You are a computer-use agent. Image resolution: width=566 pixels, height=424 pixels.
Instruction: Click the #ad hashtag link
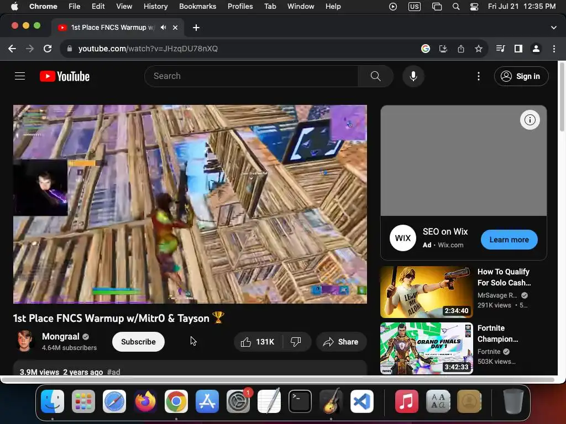coord(114,372)
